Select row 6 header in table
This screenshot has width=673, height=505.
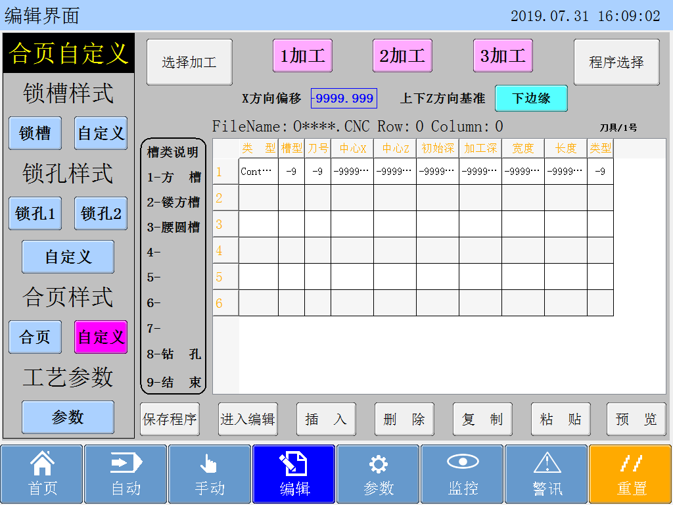point(226,303)
